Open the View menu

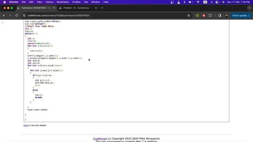pos(40,2)
